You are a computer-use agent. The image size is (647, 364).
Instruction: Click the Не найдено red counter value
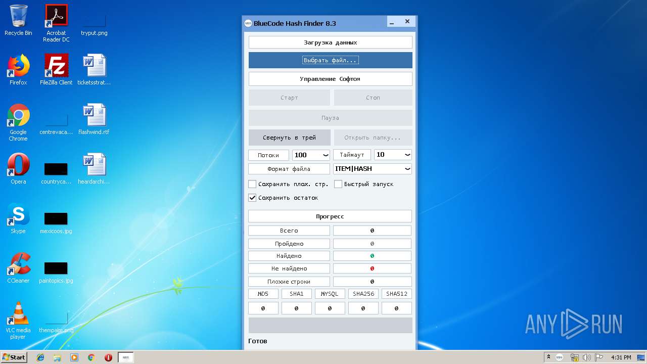(x=373, y=268)
